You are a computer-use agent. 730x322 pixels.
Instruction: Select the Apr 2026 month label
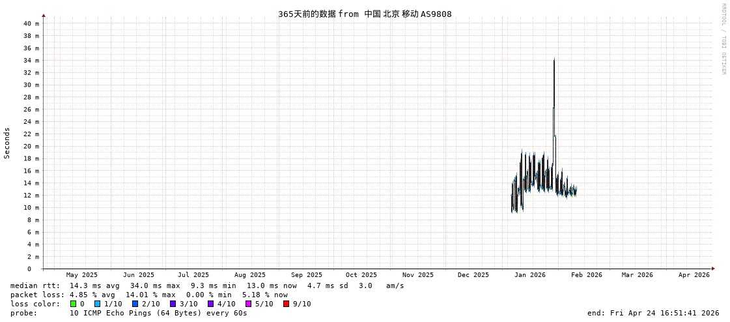(694, 275)
